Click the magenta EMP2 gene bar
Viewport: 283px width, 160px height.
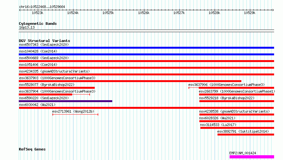point(252,157)
